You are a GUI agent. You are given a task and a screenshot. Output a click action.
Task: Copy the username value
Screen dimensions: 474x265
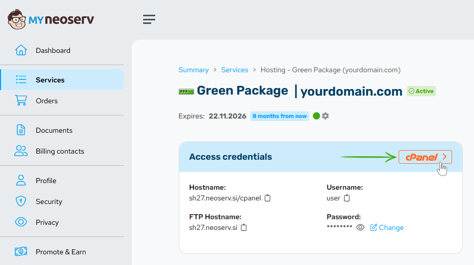point(347,198)
